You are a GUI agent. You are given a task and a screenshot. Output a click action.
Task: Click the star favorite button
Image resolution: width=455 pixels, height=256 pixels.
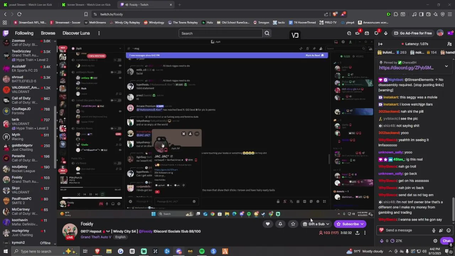pos(293,224)
